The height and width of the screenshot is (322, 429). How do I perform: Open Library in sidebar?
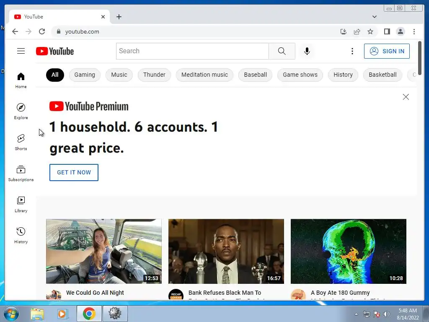tap(21, 204)
